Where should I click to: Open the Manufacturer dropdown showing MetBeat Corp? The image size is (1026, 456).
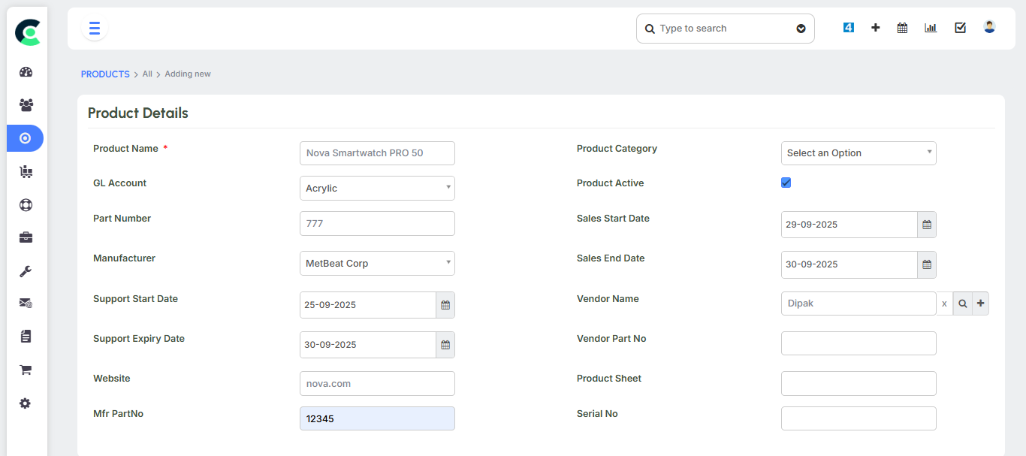tap(377, 263)
